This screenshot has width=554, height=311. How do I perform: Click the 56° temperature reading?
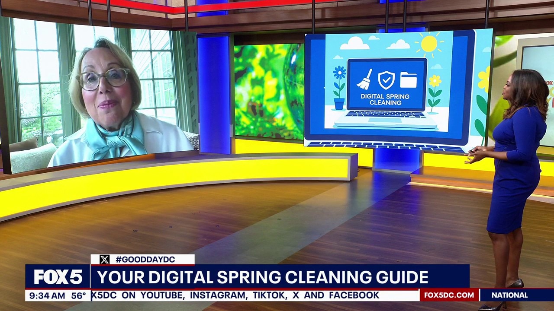(x=79, y=296)
